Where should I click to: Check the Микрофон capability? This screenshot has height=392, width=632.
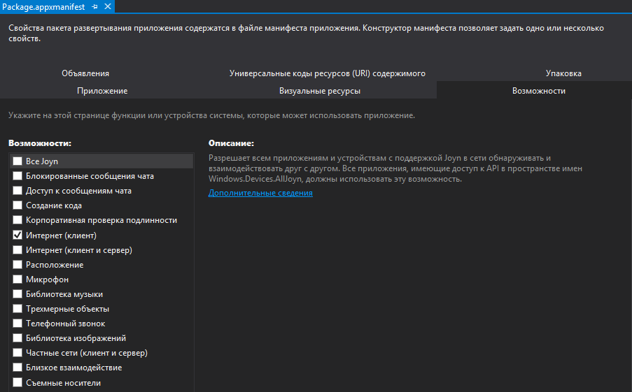[x=17, y=280]
